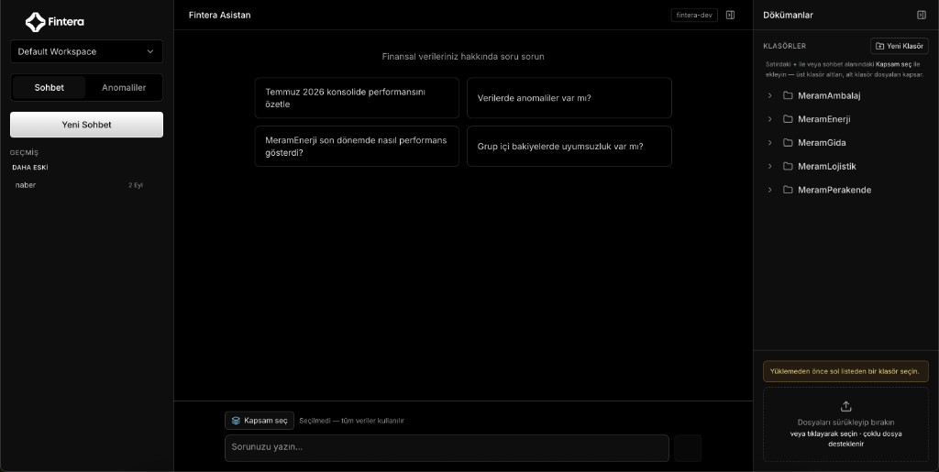The image size is (939, 472).
Task: Expand the MeramEnerji folder chevron
Action: [x=770, y=119]
